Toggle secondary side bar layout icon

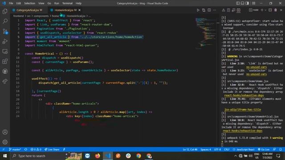pos(247,3)
